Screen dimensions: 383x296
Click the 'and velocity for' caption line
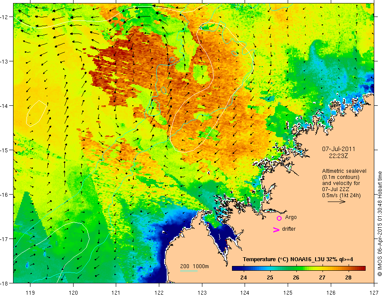tap(341, 183)
